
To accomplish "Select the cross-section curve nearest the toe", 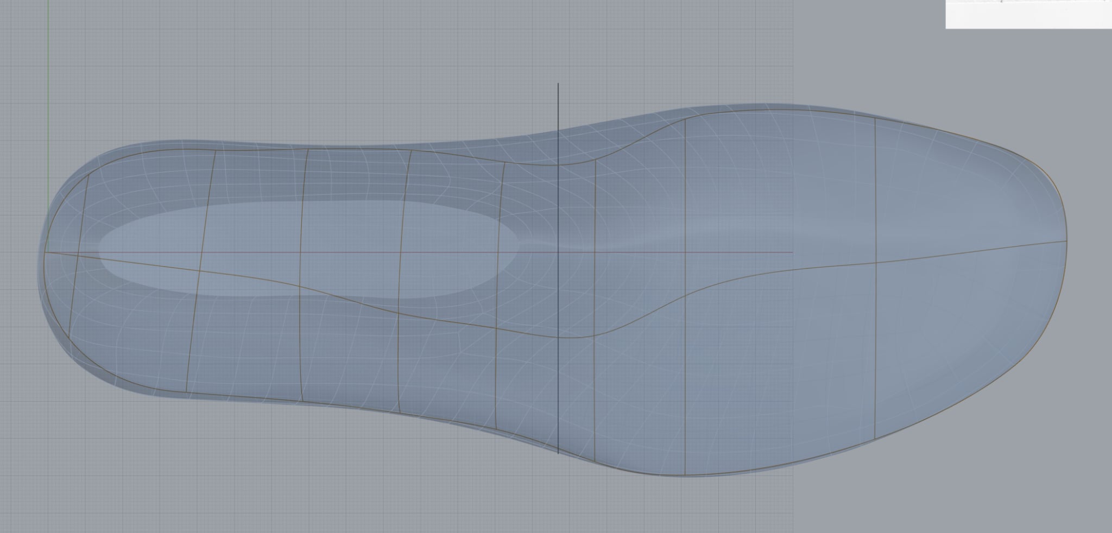I will tap(876, 326).
